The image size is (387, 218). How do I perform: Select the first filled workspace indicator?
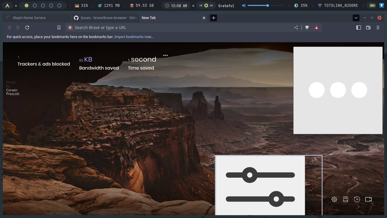pos(27,5)
